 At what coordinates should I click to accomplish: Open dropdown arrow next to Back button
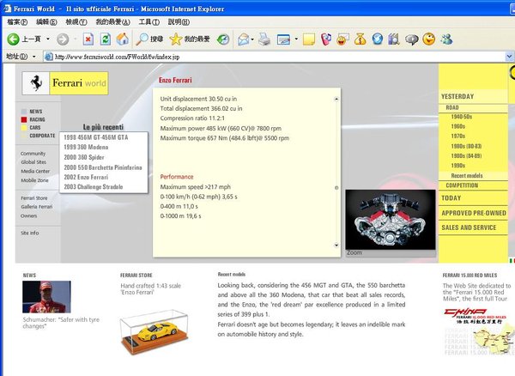pyautogui.click(x=48, y=39)
